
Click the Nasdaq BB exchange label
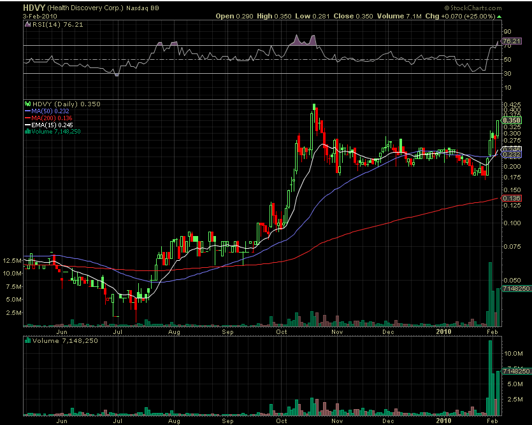click(x=143, y=8)
